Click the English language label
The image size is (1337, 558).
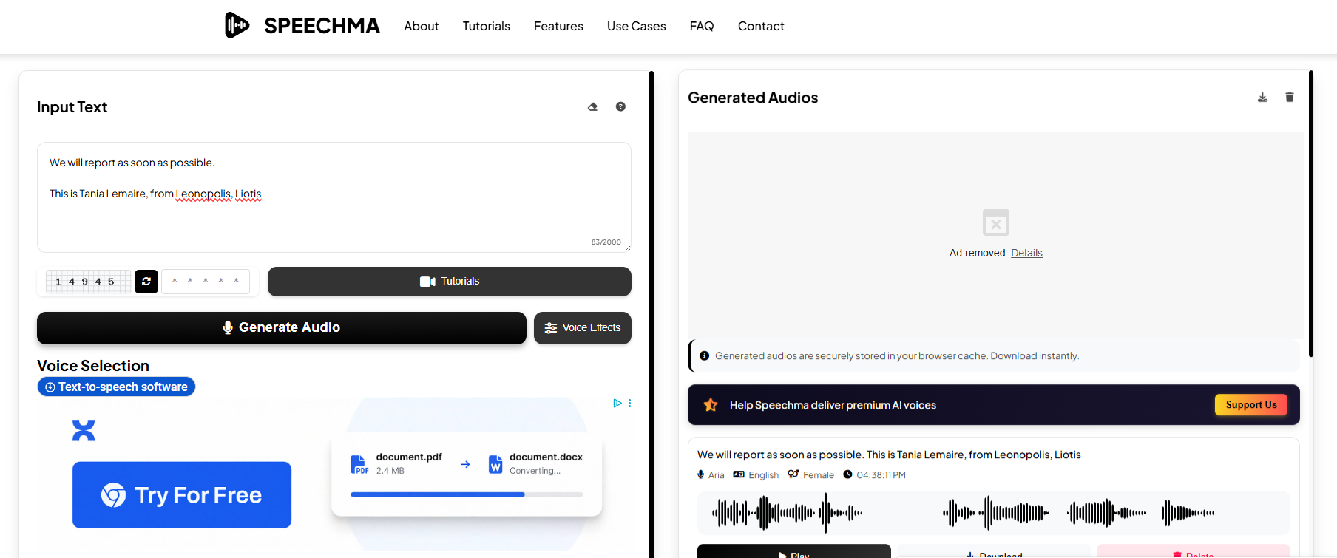[763, 475]
